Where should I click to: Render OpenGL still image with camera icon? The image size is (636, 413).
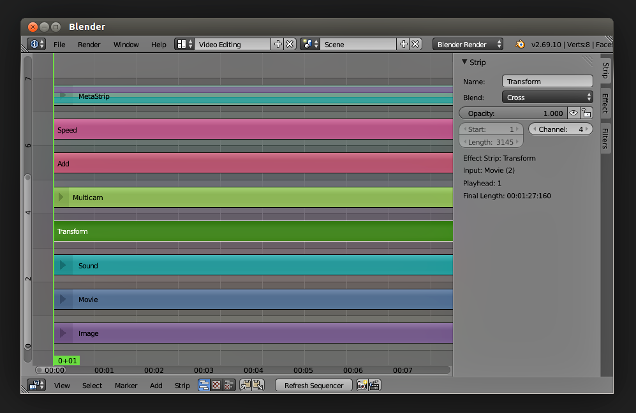coord(362,385)
